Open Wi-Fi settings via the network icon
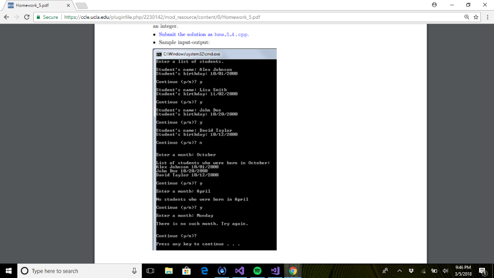Image resolution: width=494 pixels, height=278 pixels. [423, 271]
